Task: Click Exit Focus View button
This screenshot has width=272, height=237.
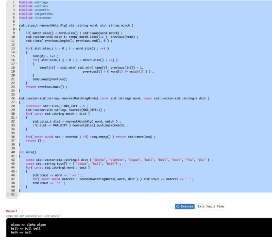Action: tap(211, 206)
